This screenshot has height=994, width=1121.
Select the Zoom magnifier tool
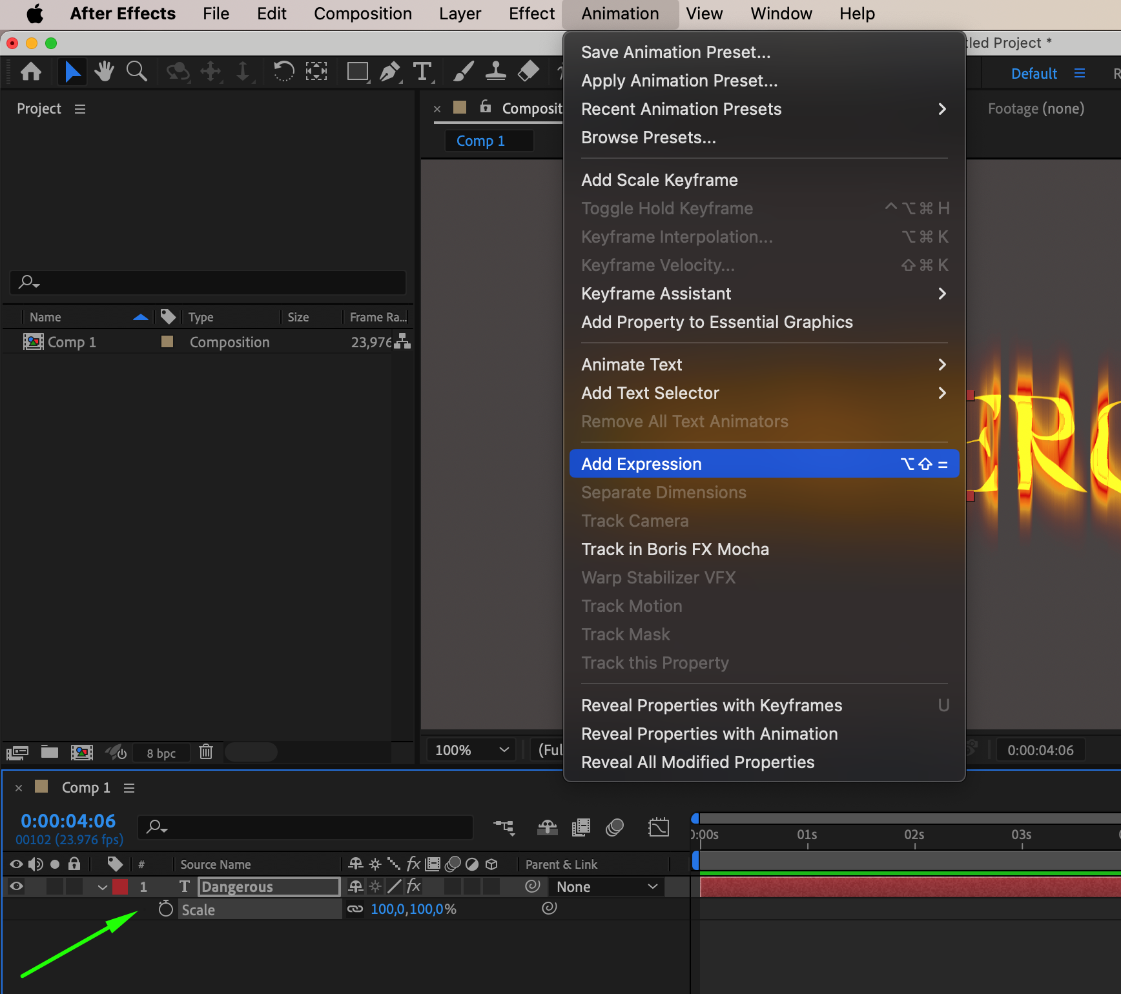[x=136, y=72]
